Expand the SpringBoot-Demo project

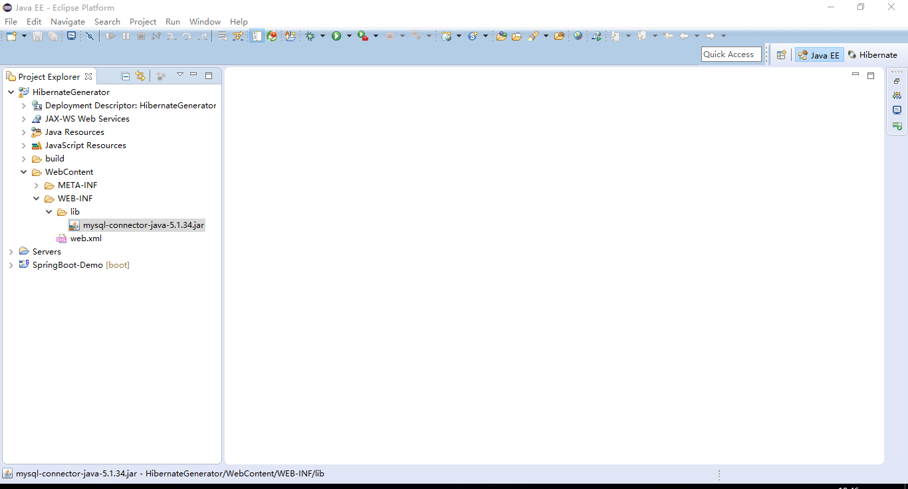[x=11, y=265]
